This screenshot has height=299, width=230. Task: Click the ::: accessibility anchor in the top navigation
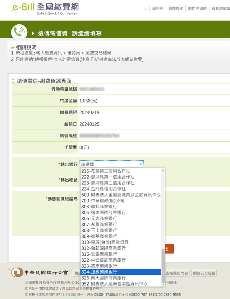146,9
